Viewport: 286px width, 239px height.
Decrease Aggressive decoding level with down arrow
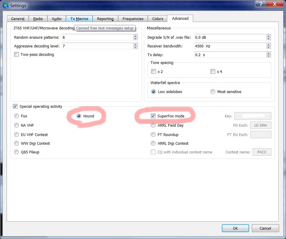point(136,47)
